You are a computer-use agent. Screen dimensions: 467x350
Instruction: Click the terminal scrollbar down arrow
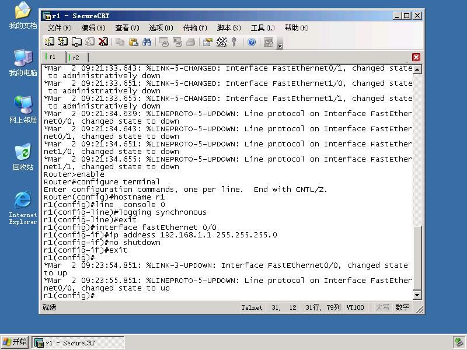[417, 295]
